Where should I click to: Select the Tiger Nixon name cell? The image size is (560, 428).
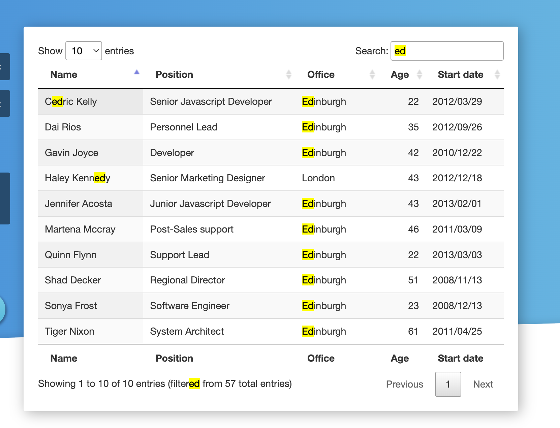point(91,331)
